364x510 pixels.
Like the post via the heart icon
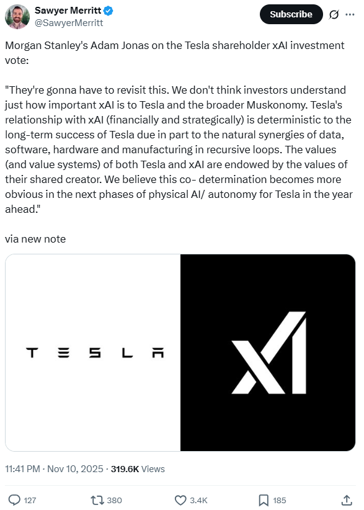[179, 499]
